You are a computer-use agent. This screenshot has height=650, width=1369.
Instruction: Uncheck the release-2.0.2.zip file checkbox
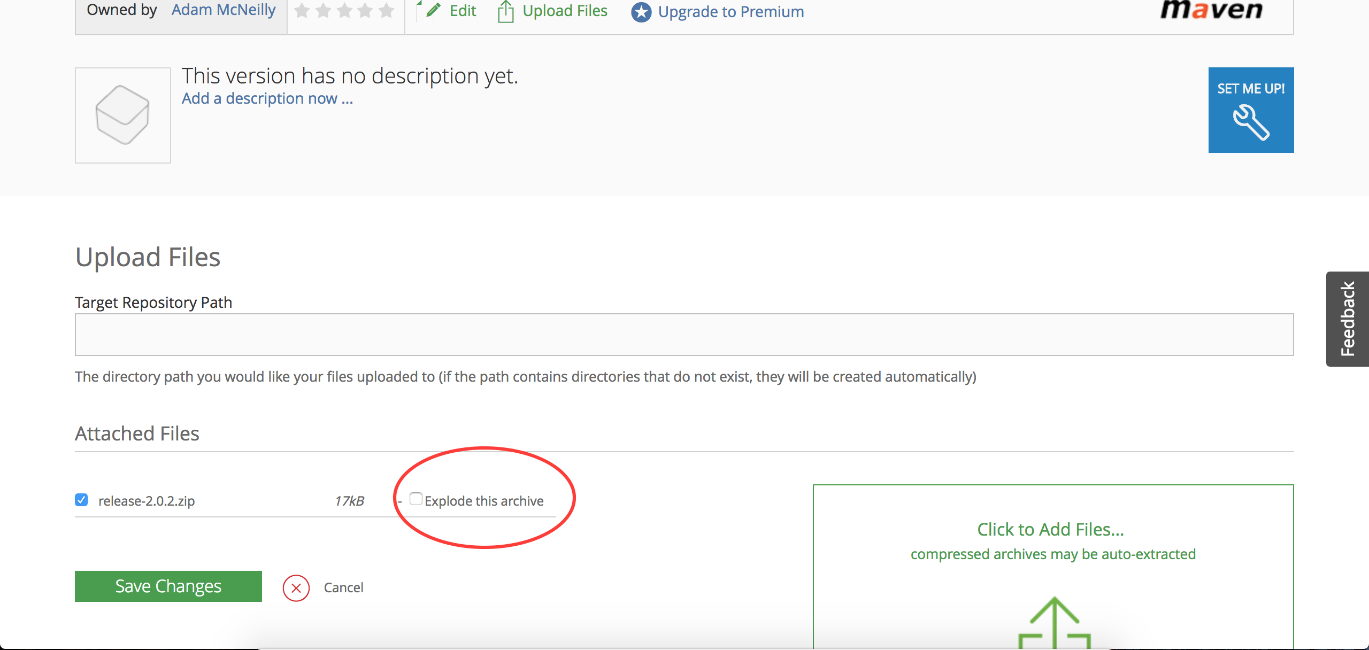[81, 500]
